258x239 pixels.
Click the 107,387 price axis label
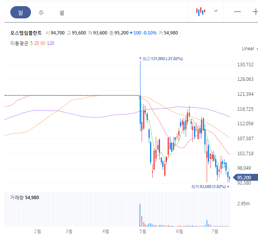coord(245,138)
